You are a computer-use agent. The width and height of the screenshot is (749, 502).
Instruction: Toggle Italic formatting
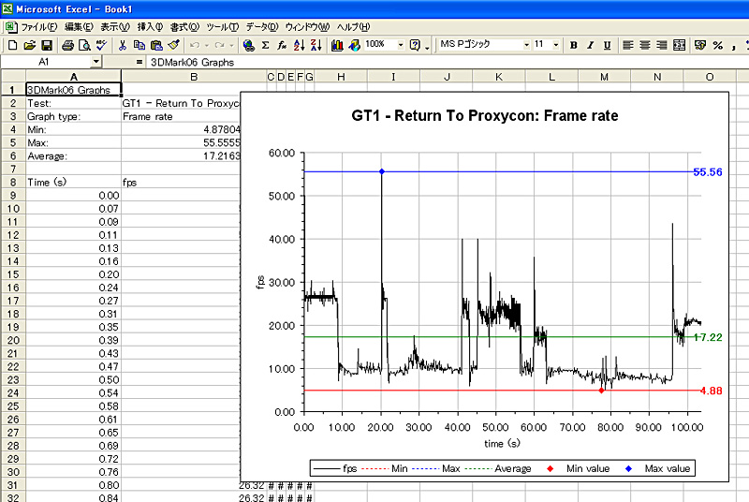591,45
